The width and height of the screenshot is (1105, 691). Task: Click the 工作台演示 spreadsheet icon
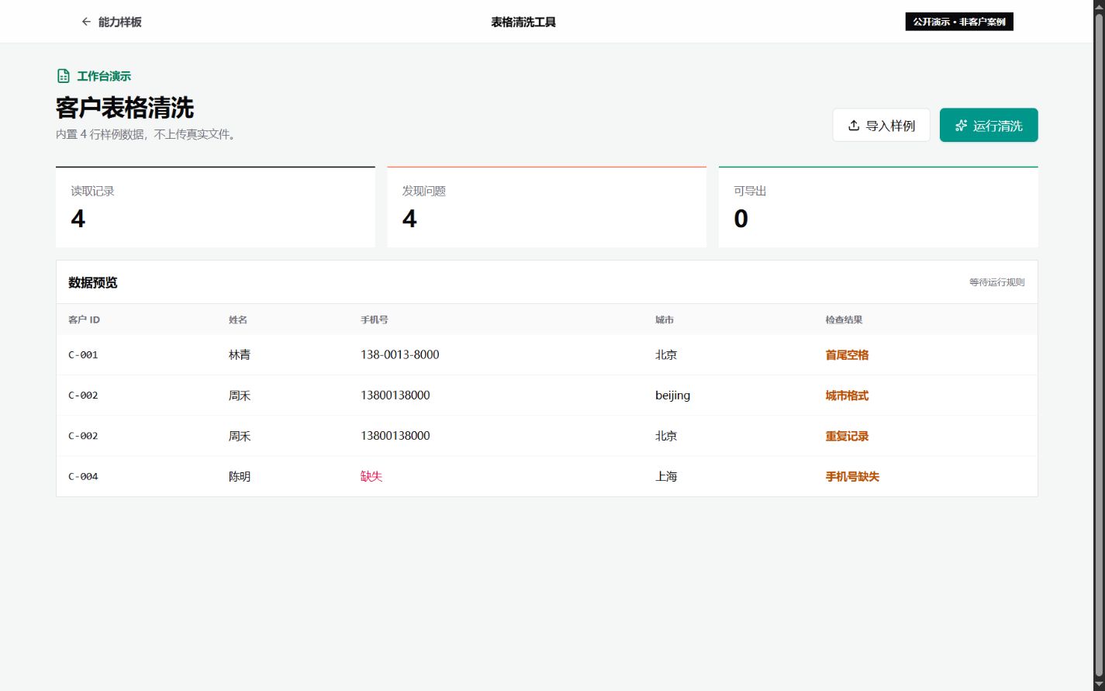point(64,76)
